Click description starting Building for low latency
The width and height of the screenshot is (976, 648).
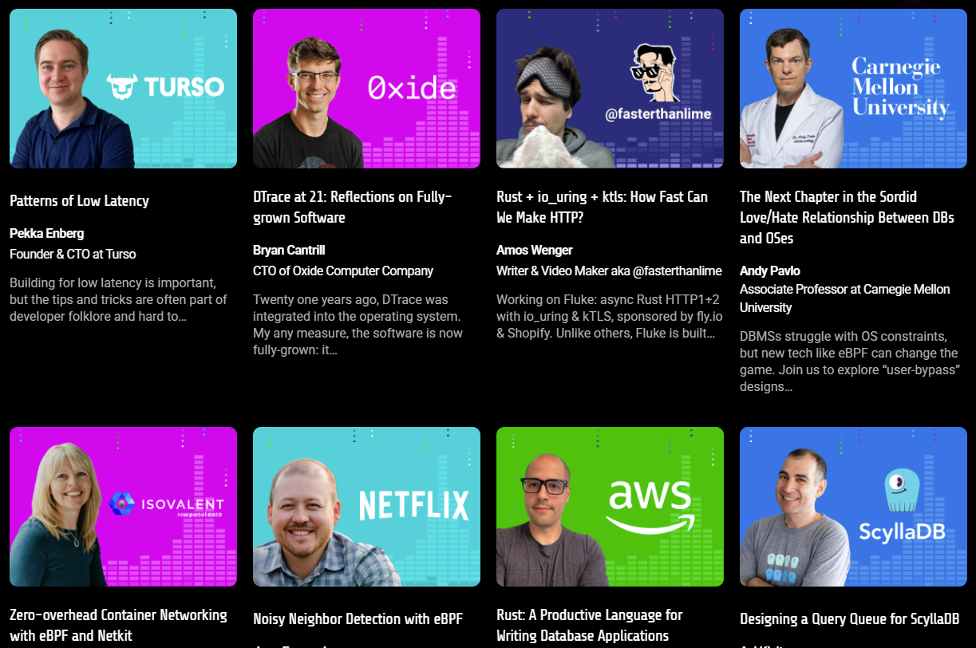[x=118, y=300]
